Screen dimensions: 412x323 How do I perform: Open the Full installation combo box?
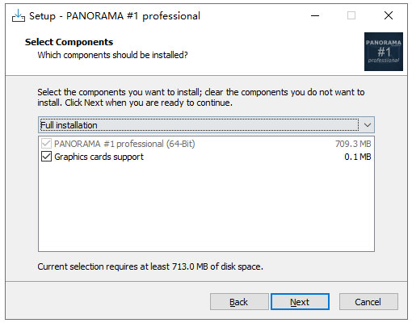206,125
